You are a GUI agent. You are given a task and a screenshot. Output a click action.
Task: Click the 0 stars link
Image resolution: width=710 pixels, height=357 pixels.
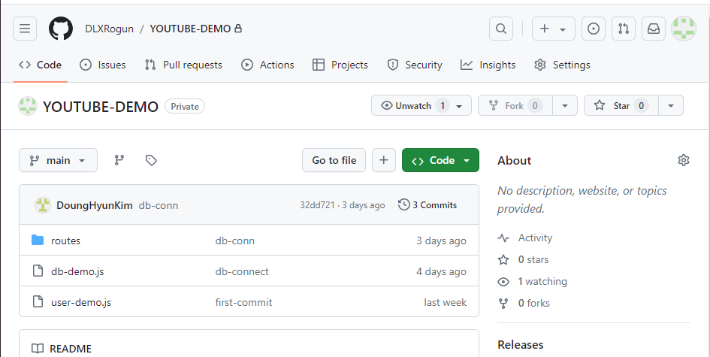(x=524, y=259)
